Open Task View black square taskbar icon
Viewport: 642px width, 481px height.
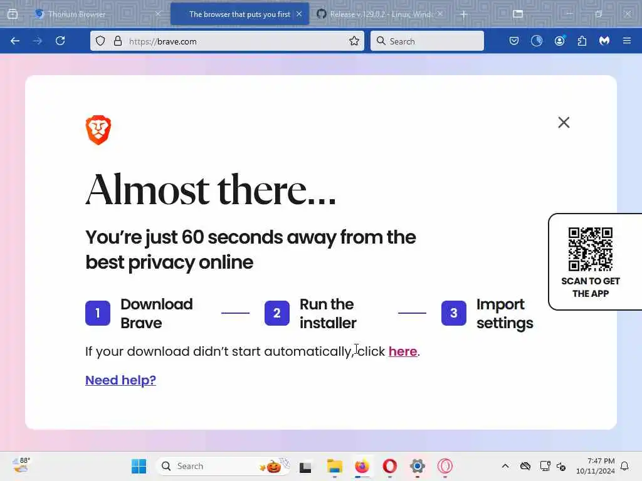coord(305,467)
